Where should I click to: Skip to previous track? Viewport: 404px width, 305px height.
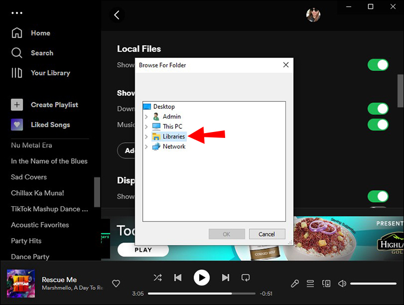pyautogui.click(x=178, y=278)
